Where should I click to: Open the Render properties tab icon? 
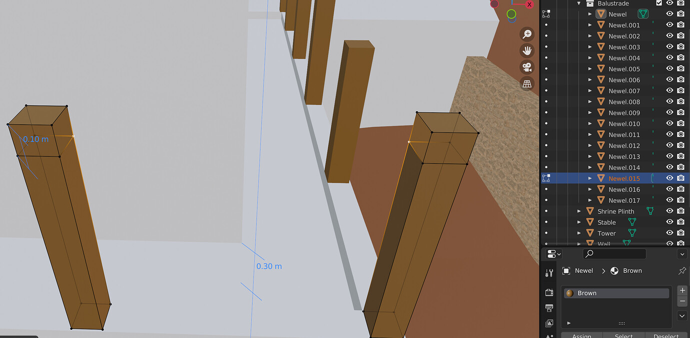(549, 292)
